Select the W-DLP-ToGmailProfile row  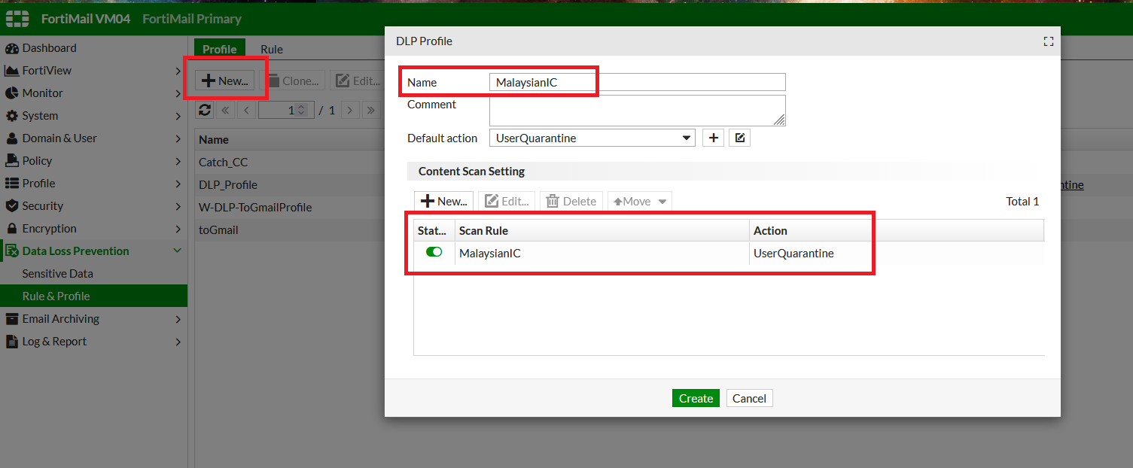pyautogui.click(x=289, y=207)
